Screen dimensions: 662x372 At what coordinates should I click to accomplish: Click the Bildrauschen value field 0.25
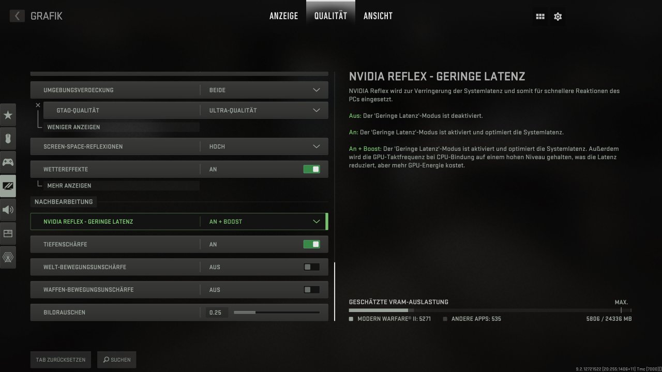coord(217,313)
